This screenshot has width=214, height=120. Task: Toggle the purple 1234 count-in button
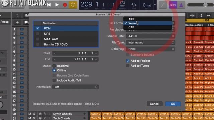click(173, 5)
